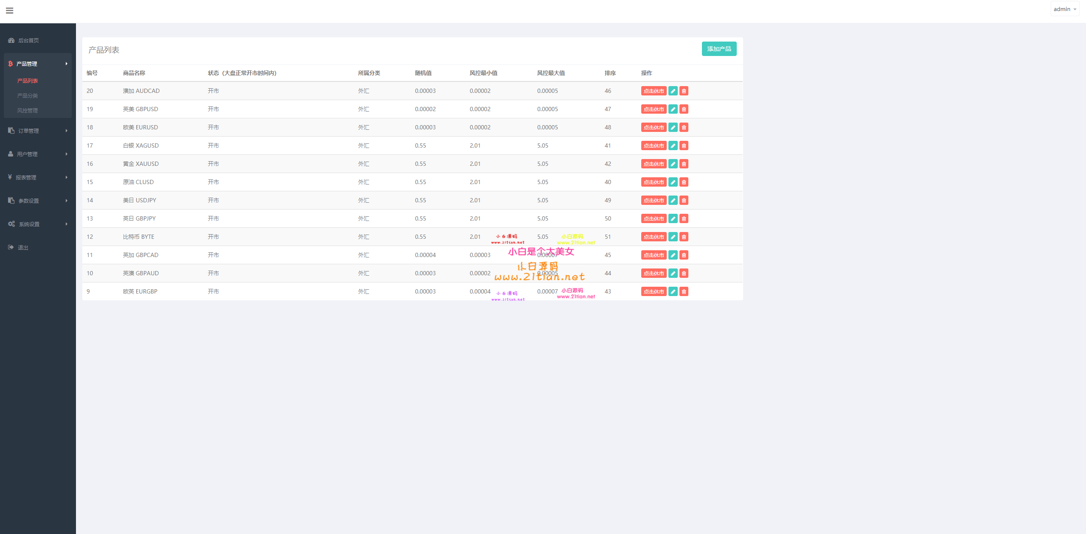Viewport: 1086px width, 534px height.
Task: Open the admin user dropdown
Action: pos(1064,9)
